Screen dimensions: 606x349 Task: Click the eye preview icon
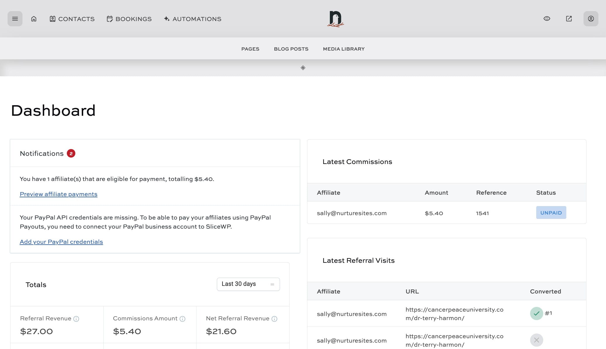tap(547, 19)
